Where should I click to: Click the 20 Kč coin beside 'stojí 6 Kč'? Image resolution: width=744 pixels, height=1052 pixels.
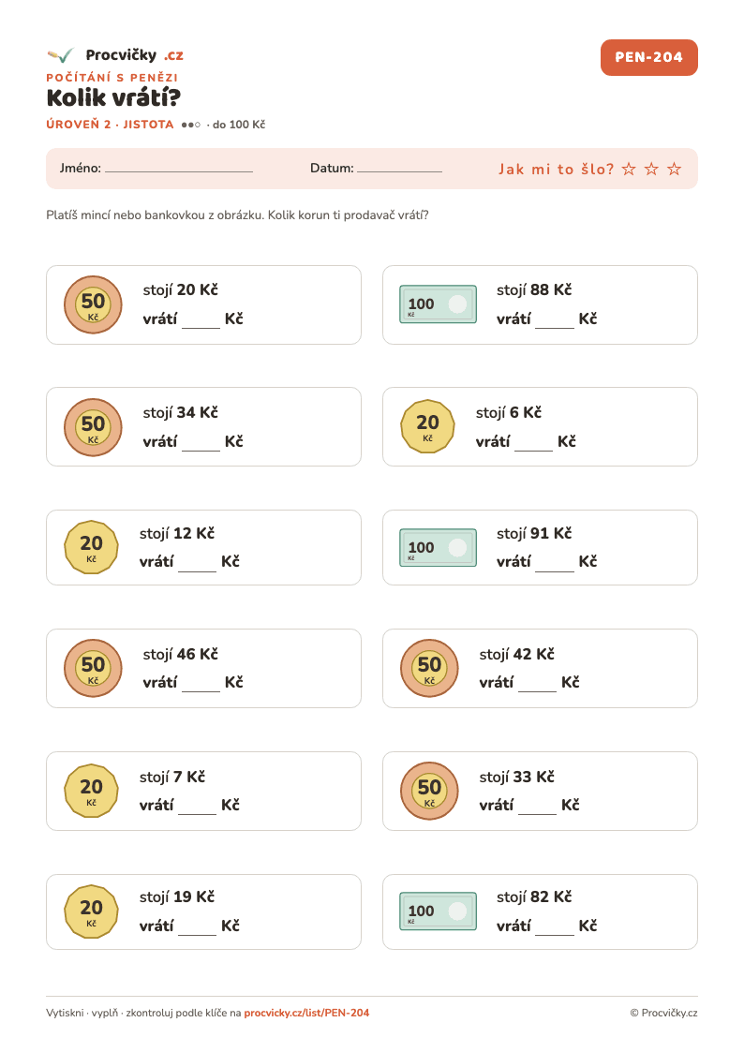pyautogui.click(x=427, y=426)
